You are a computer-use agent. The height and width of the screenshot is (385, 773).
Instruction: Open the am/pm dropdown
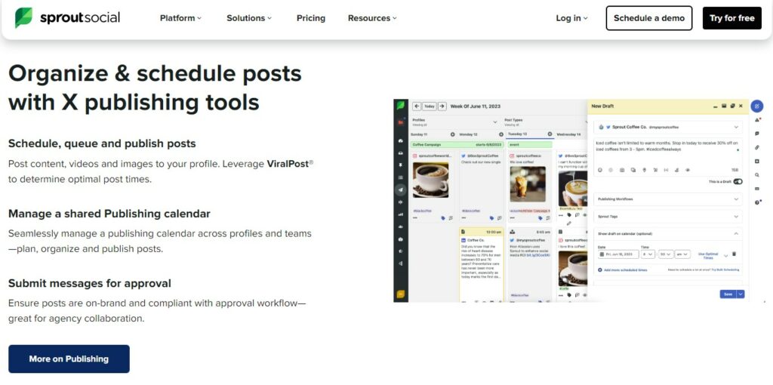pyautogui.click(x=682, y=254)
